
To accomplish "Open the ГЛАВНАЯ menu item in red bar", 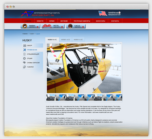I will 28,21.
